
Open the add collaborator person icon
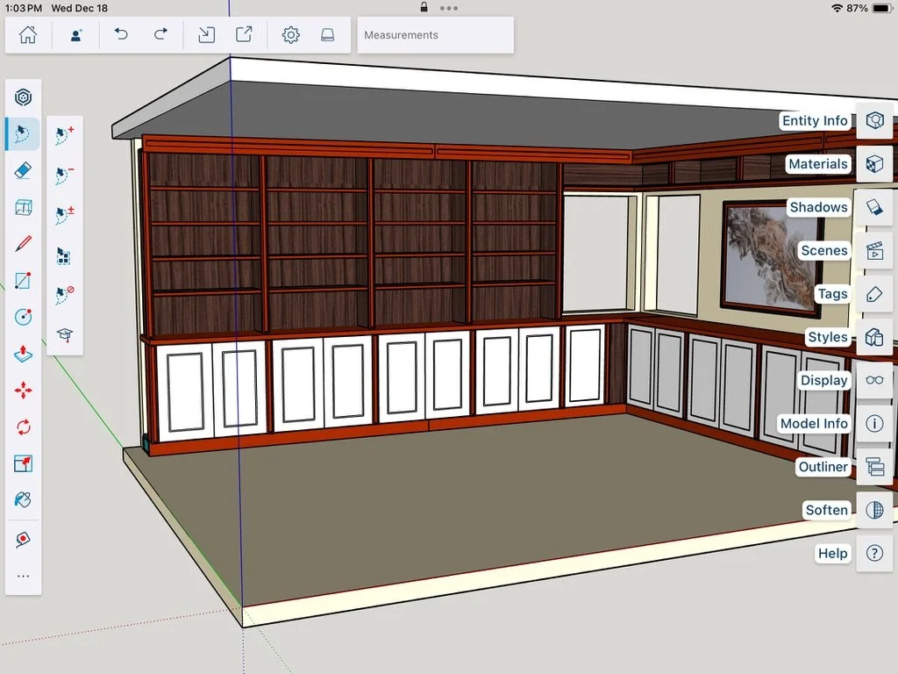[x=75, y=35]
